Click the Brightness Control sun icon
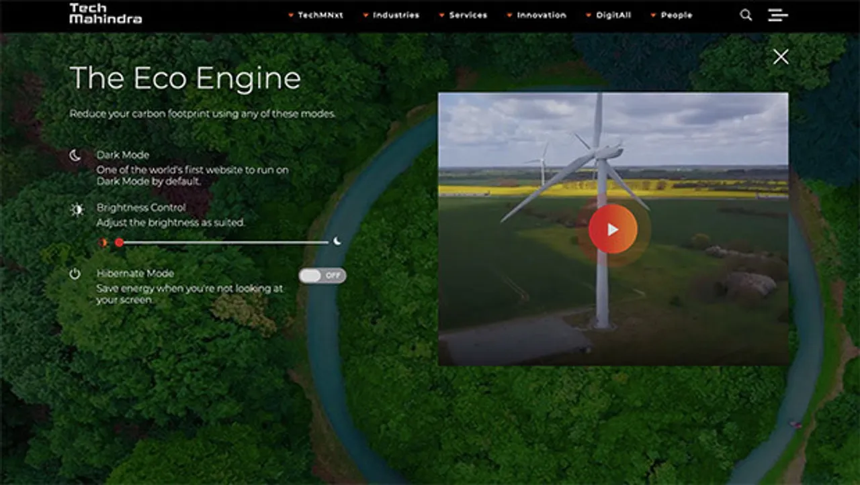Screen dimensions: 860x485 tap(77, 209)
